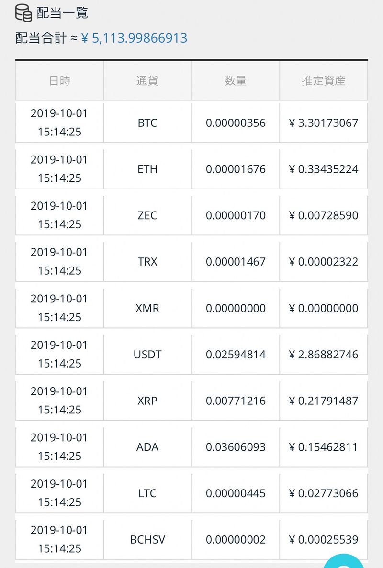Image resolution: width=383 pixels, height=568 pixels.
Task: Click the 通貨 column header
Action: (x=147, y=81)
